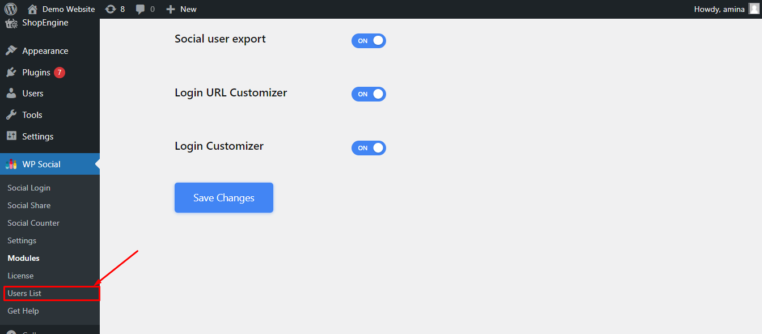The width and height of the screenshot is (762, 334).
Task: Expand the New menu in admin bar
Action: [x=181, y=9]
